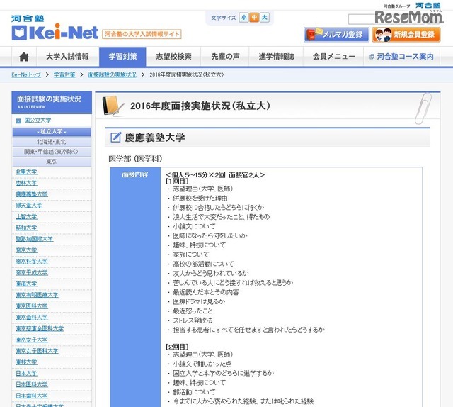Click the メルマガ登録 button
453x407 pixels.
click(x=336, y=35)
